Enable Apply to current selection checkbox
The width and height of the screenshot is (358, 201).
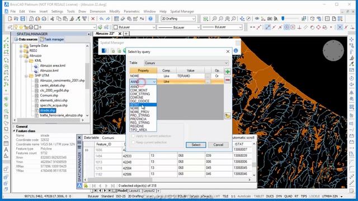point(133,136)
